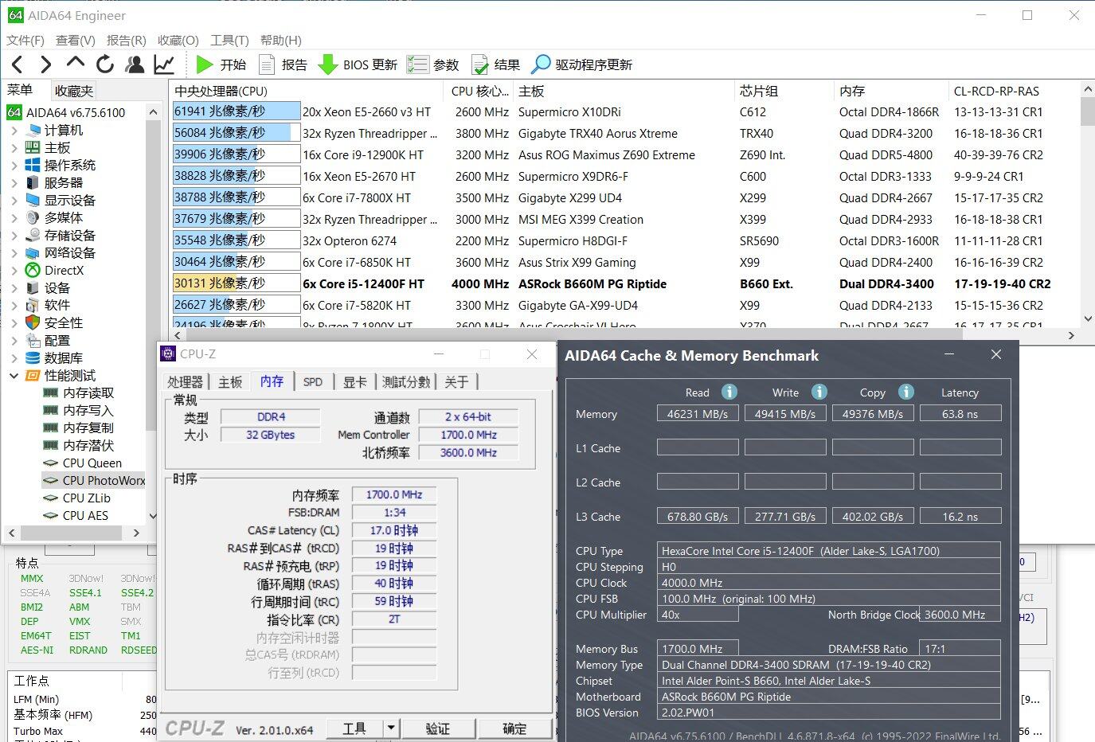Open the SPD tab in CPU-Z
1095x742 pixels.
point(313,382)
